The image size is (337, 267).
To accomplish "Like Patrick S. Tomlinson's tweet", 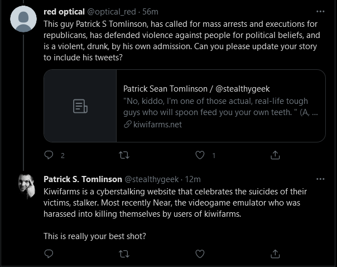I will coord(200,254).
